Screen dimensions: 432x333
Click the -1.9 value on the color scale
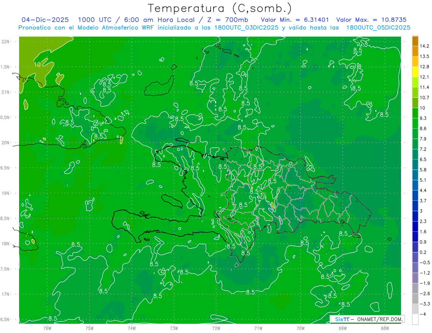pyautogui.click(x=424, y=283)
